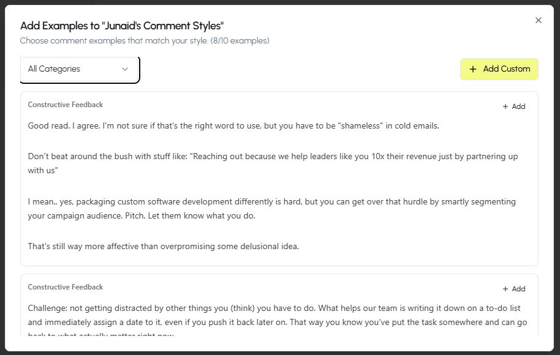This screenshot has height=355, width=560.
Task: Click the Add Custom button
Action: pyautogui.click(x=499, y=69)
